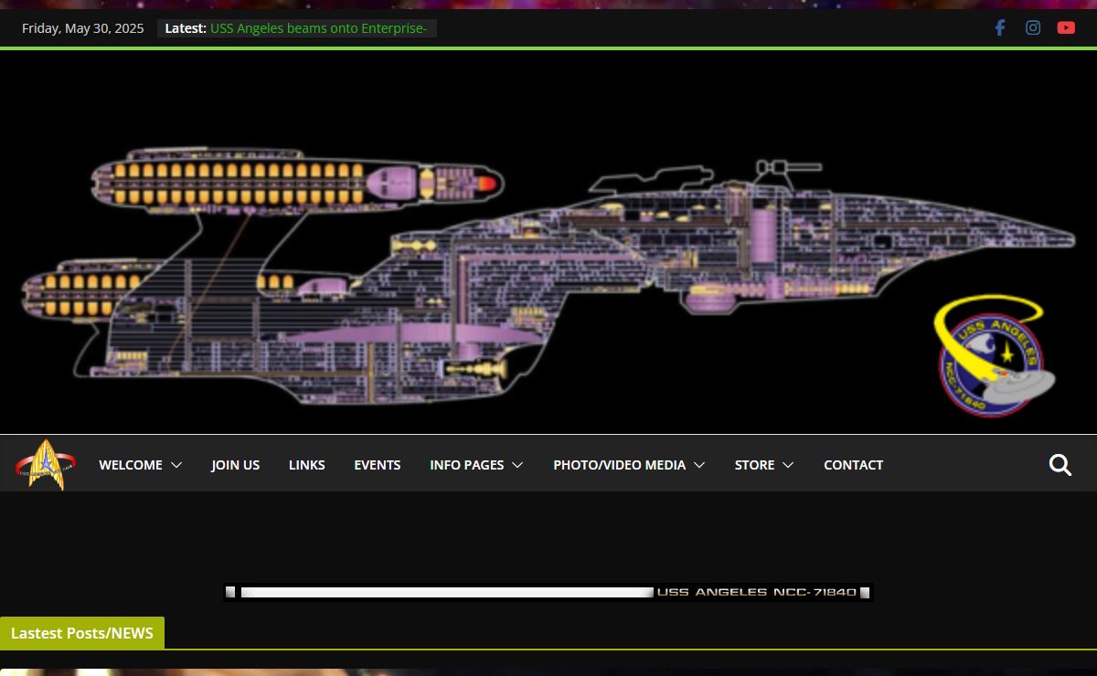The height and width of the screenshot is (676, 1097).
Task: Expand the Info Pages menu chevron
Action: [x=517, y=465]
